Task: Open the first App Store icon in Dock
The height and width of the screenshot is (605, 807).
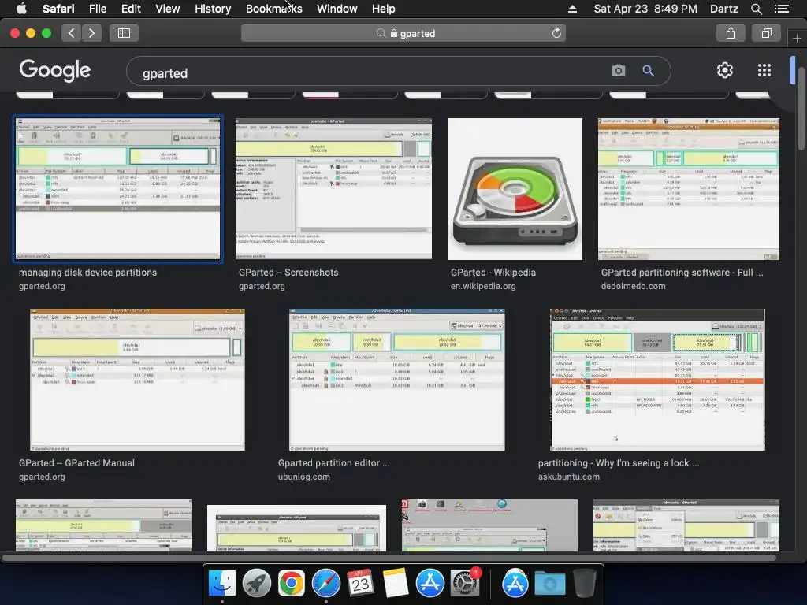Action: (430, 584)
